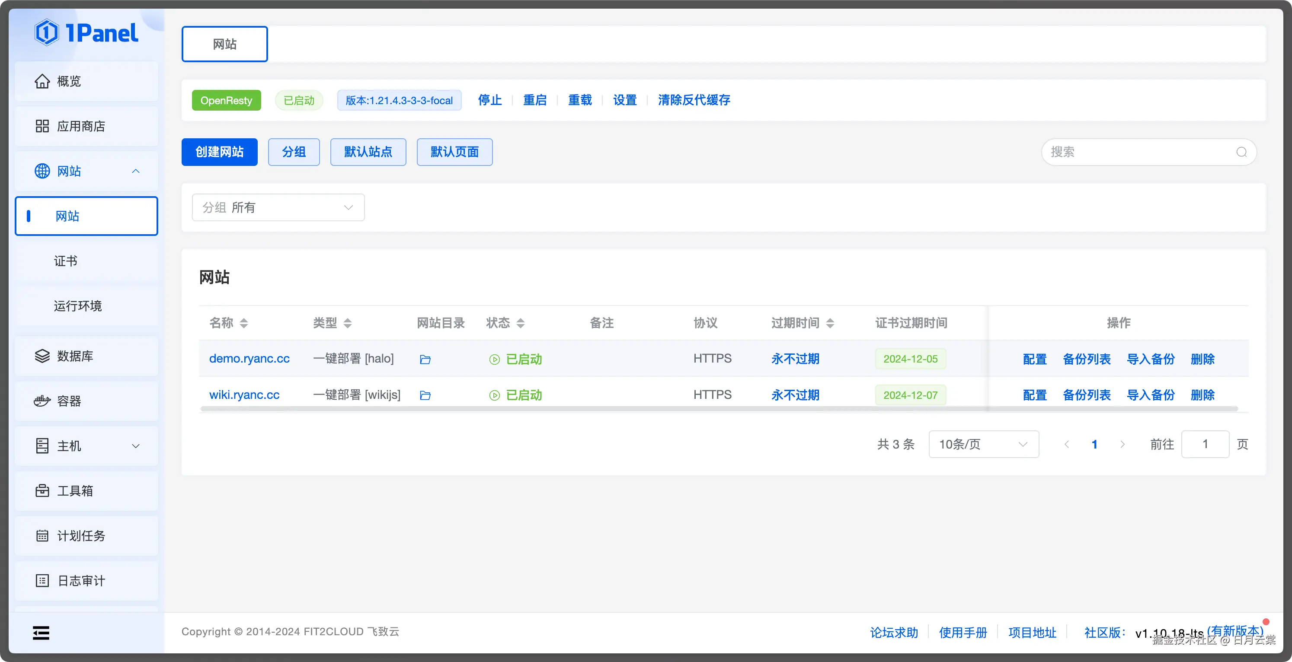Toggle 已启动 status for demo.ryanc.cc
Image resolution: width=1292 pixels, height=662 pixels.
(x=515, y=360)
